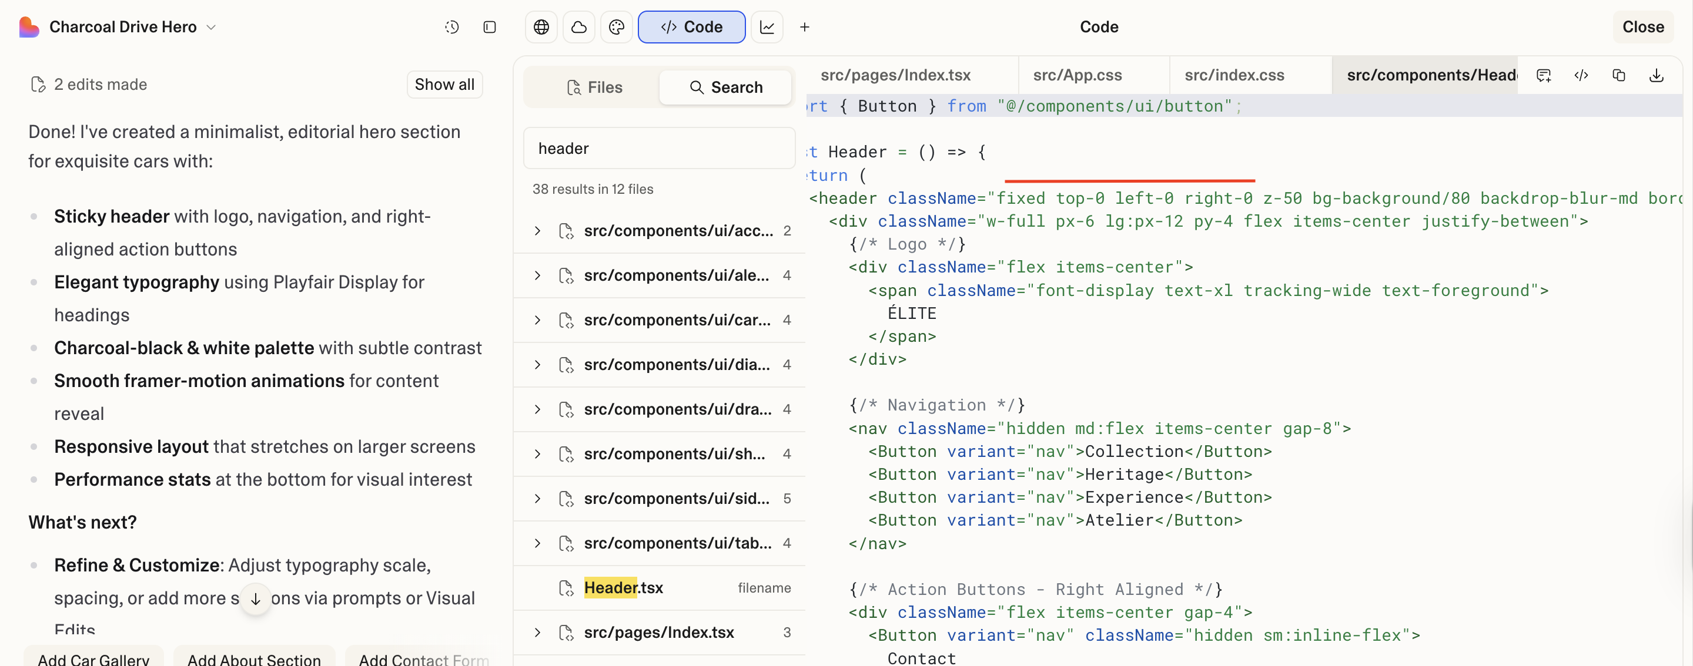
Task: Click the Show all button
Action: [x=444, y=85]
